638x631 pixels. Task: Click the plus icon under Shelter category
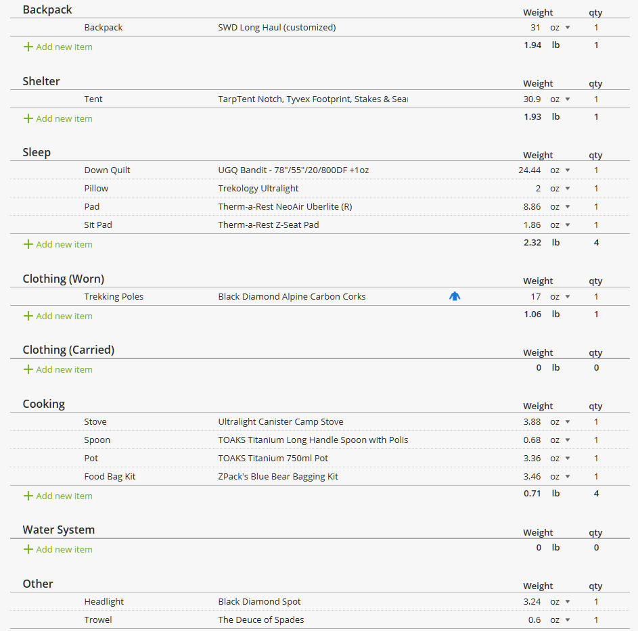pyautogui.click(x=28, y=118)
